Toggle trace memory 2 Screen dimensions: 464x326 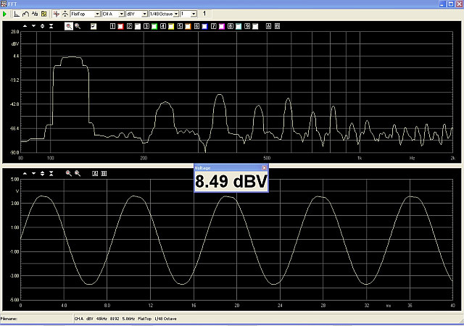[129, 26]
